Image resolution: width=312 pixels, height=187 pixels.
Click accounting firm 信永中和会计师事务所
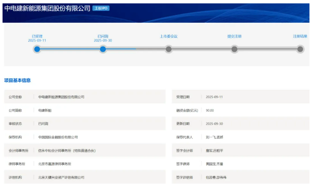coord(67,151)
